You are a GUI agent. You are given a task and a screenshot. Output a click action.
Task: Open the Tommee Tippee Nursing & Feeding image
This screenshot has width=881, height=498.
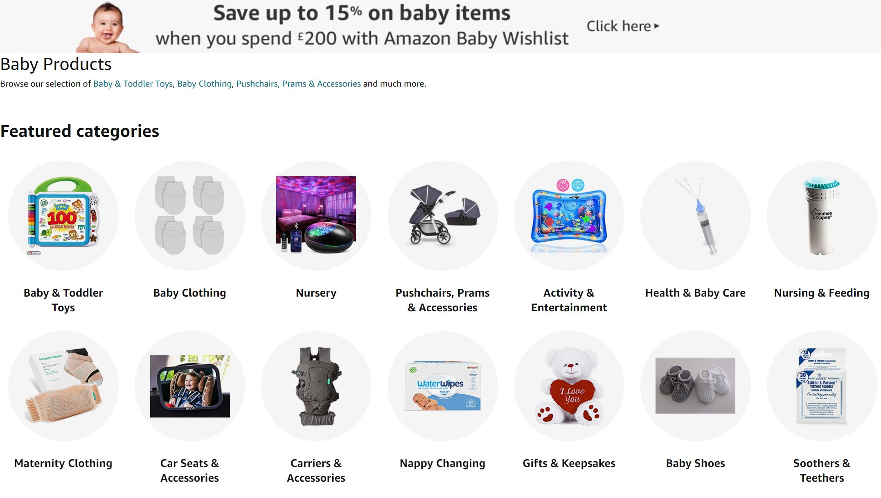[822, 216]
